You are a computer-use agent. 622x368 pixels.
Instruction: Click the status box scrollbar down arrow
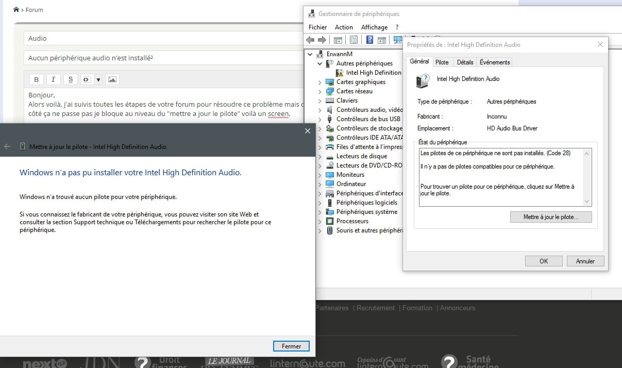tap(587, 202)
